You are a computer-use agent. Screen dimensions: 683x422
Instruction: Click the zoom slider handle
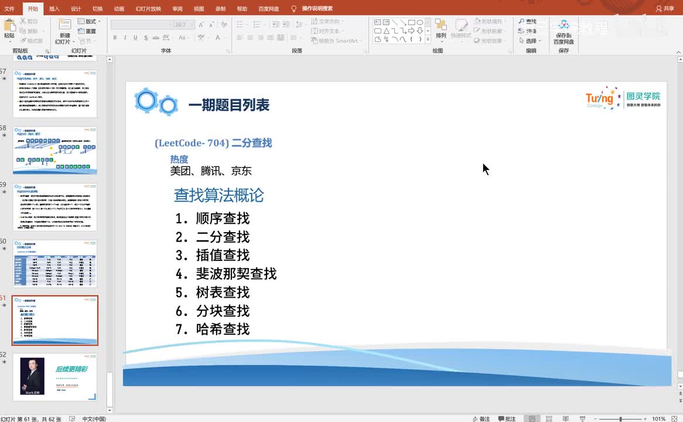pos(620,418)
